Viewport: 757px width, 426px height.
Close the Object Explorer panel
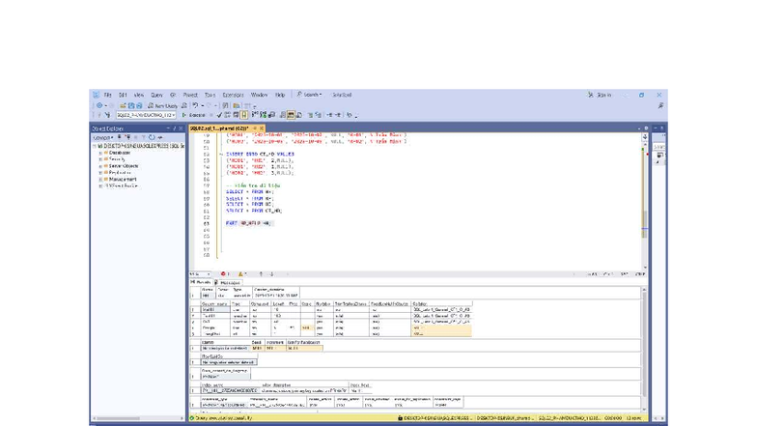tap(182, 128)
